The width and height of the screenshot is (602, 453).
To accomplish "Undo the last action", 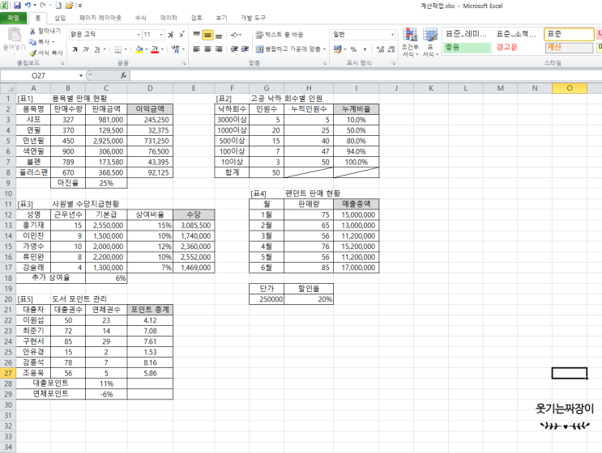I will (x=28, y=6).
